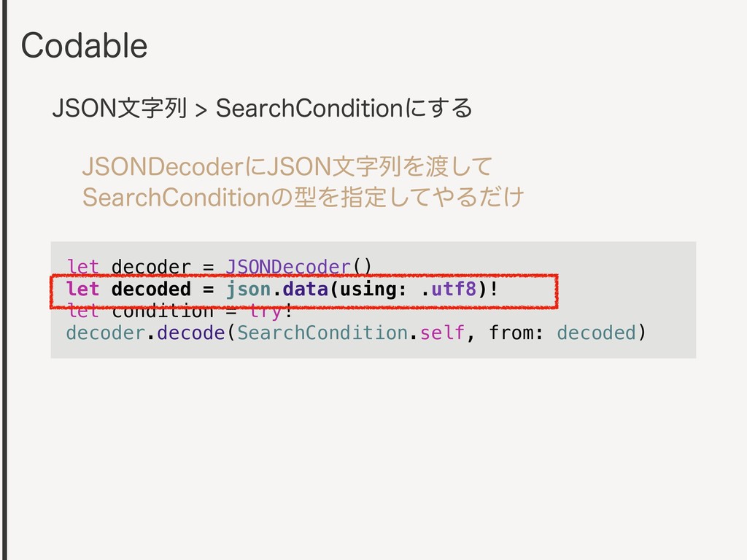The width and height of the screenshot is (747, 560).
Task: Click the JSONDecoder() token in code
Action: (x=298, y=266)
